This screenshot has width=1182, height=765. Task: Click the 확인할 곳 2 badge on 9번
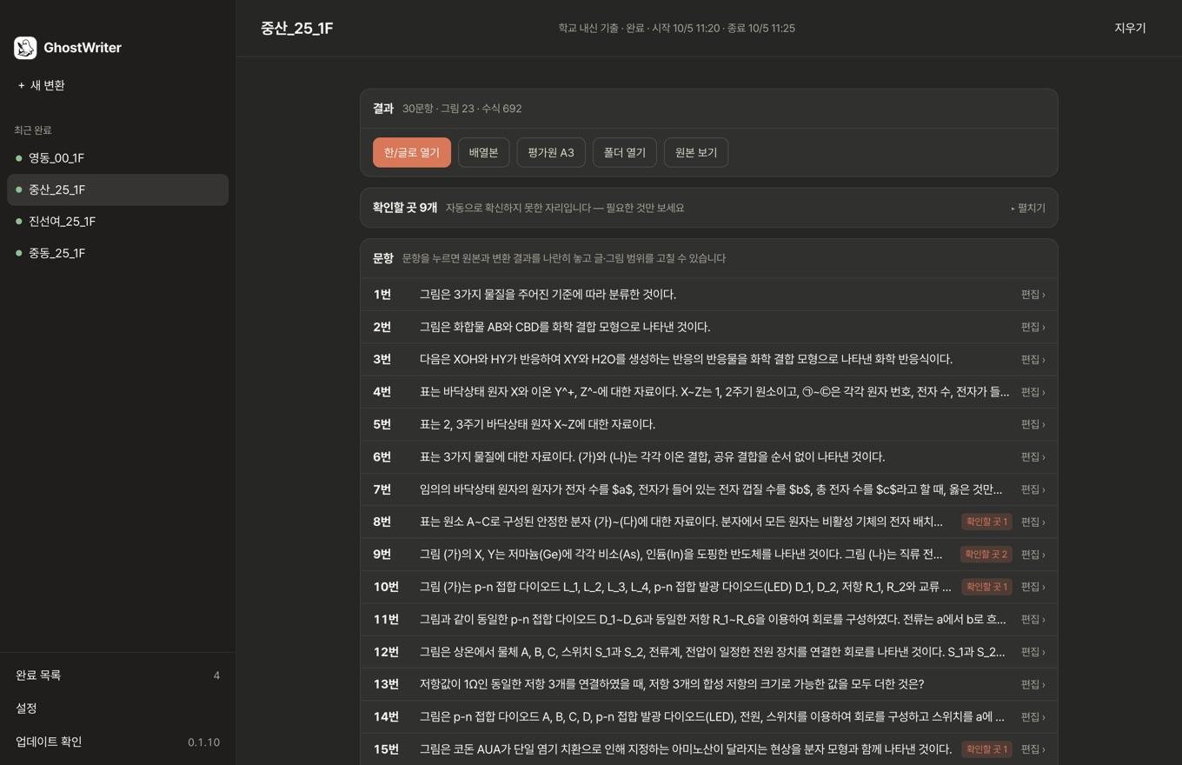pos(986,554)
